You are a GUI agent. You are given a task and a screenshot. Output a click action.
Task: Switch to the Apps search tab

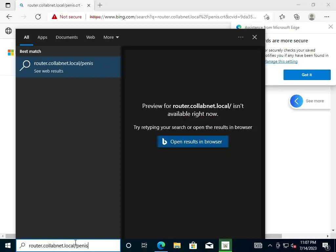42,37
